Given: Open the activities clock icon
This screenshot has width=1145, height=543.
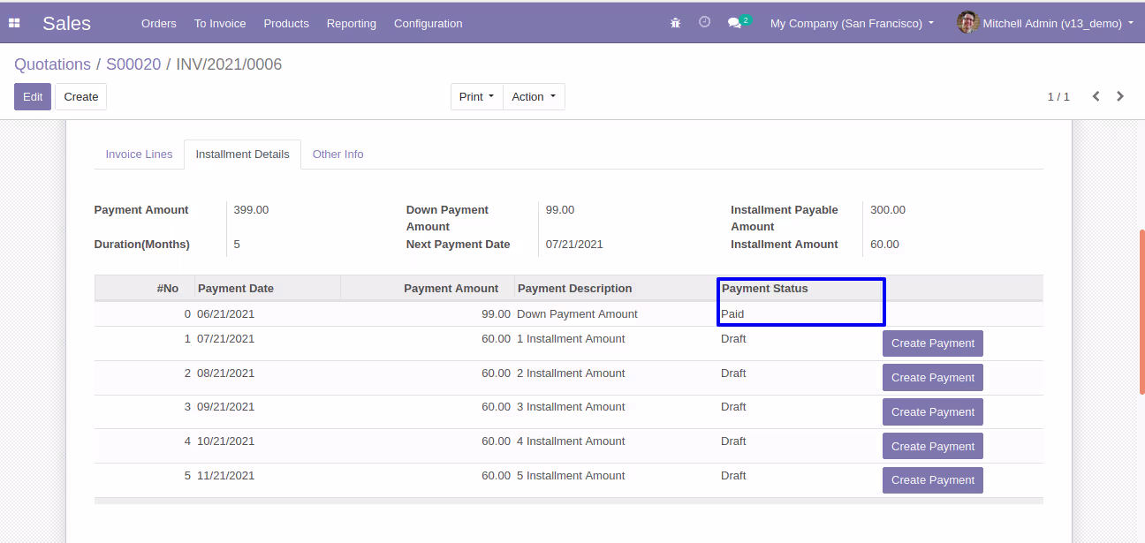Looking at the screenshot, I should 704,22.
